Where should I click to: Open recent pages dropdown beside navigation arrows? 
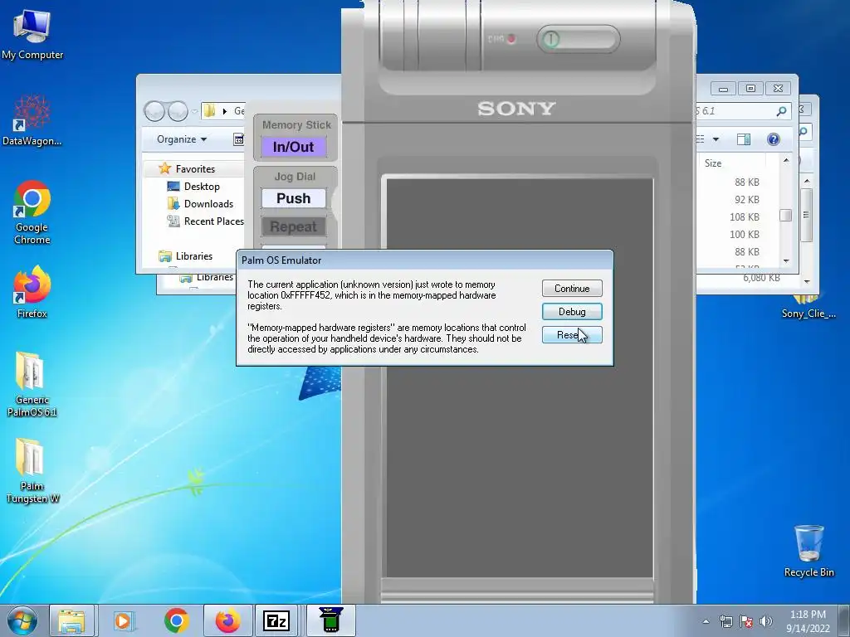coord(194,112)
